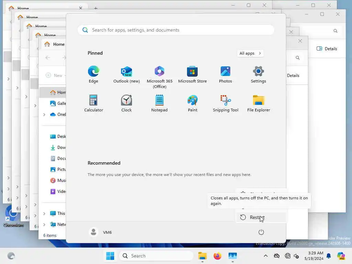Click the crossed-out cloud tray icon

coord(277,256)
